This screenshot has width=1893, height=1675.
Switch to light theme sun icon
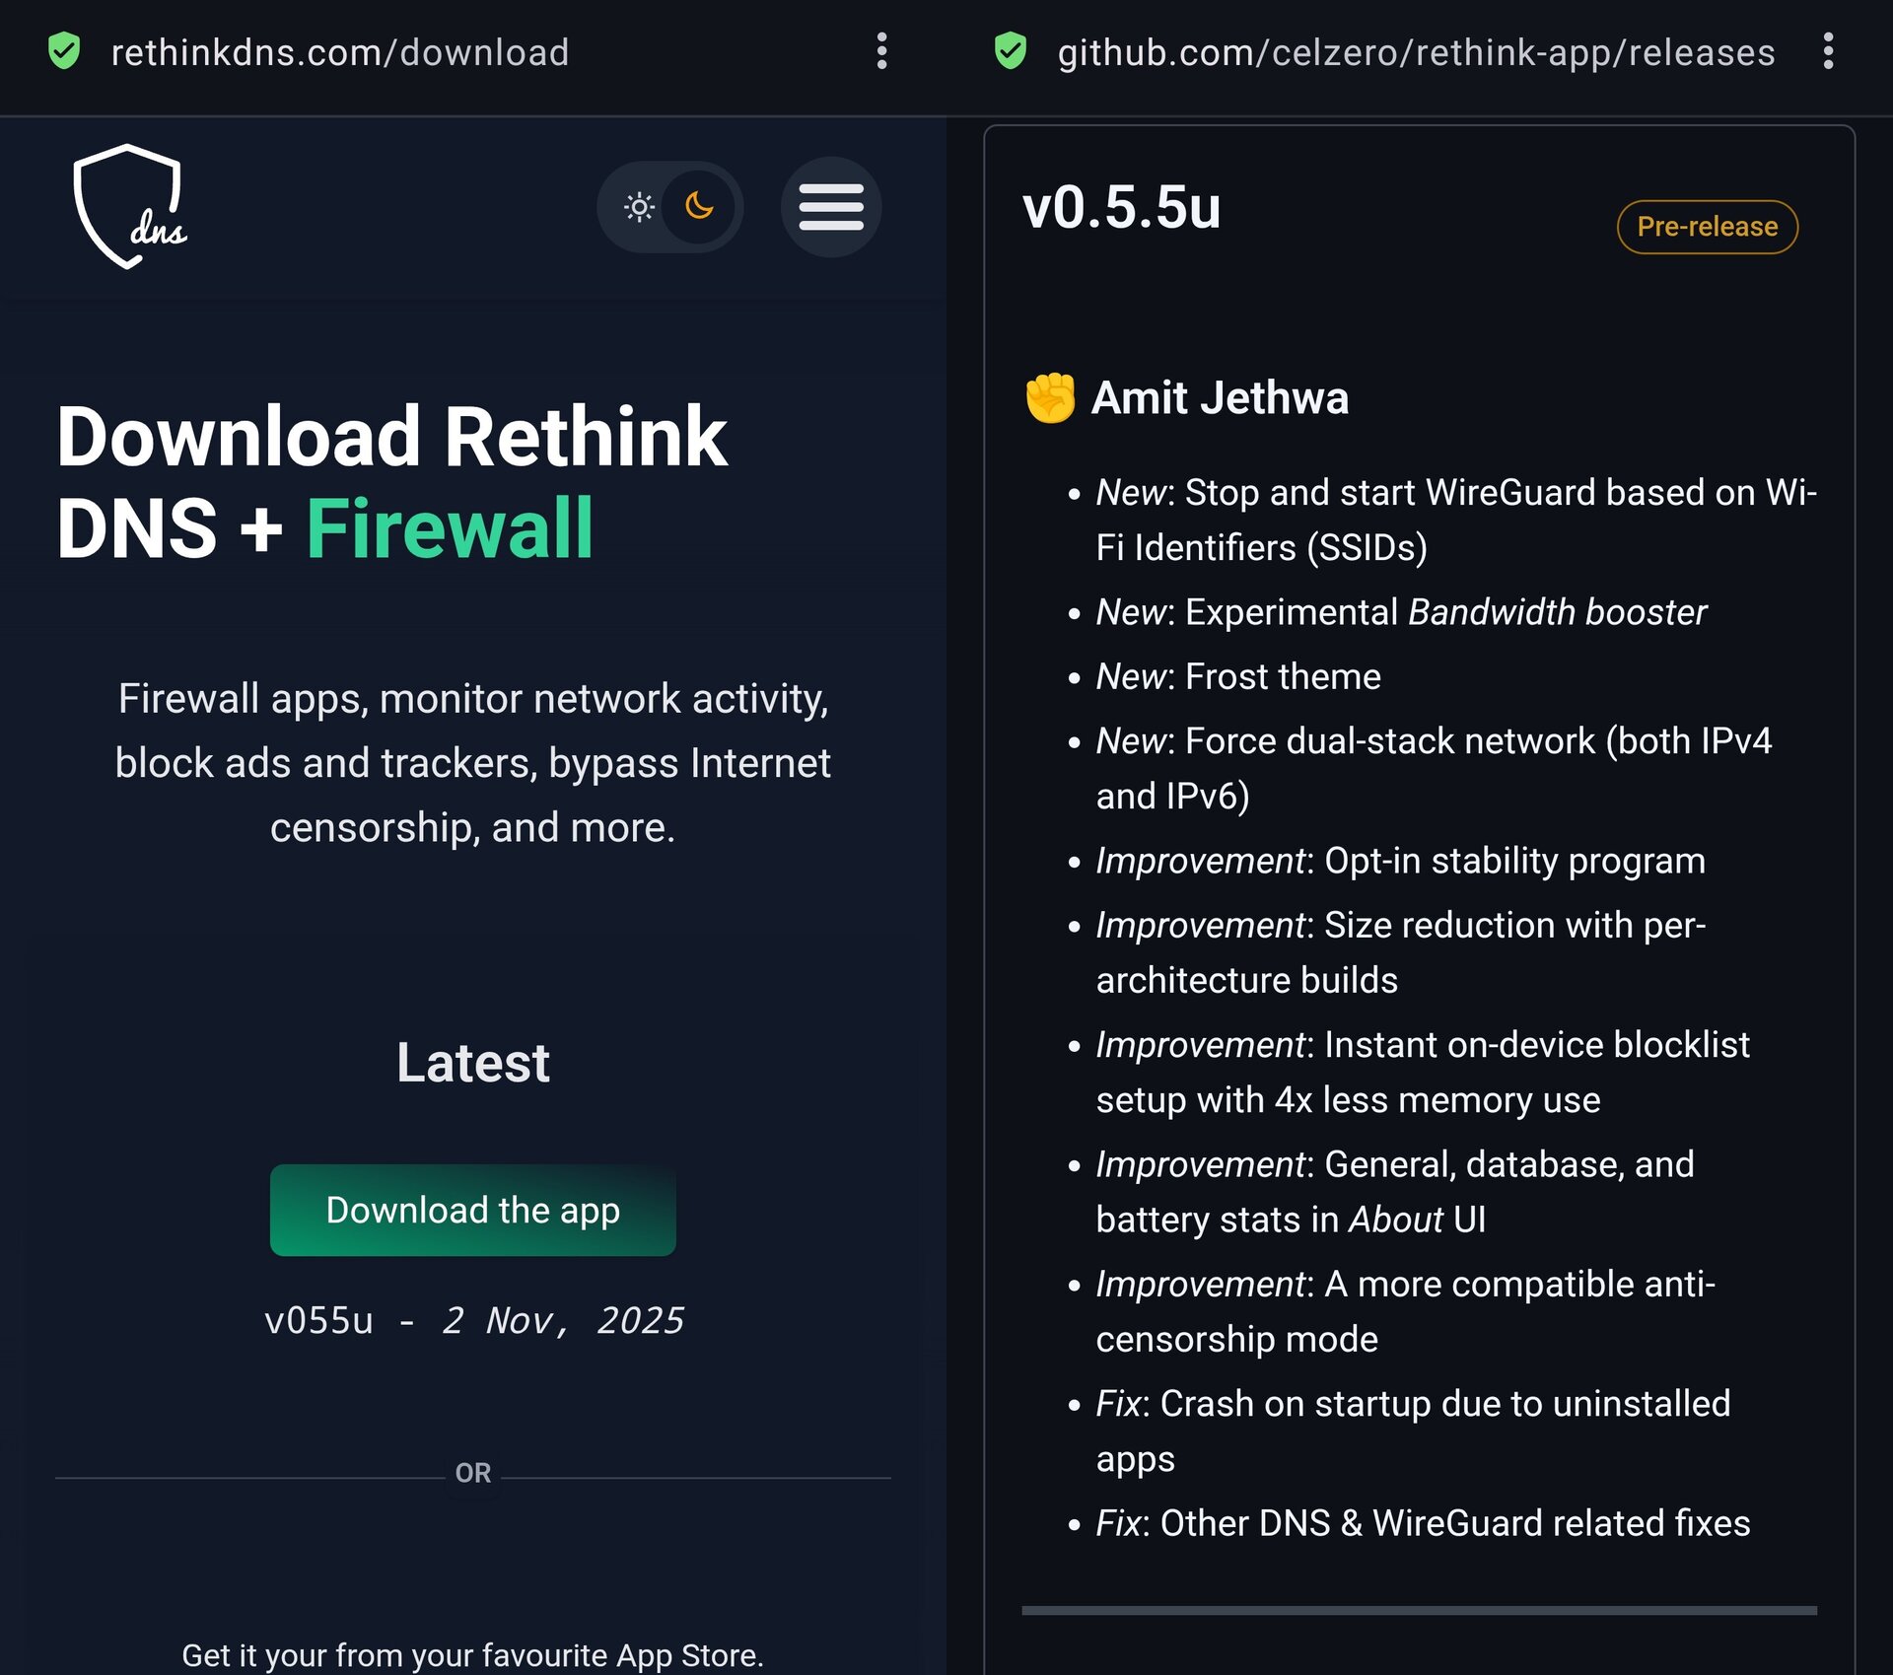(x=639, y=207)
